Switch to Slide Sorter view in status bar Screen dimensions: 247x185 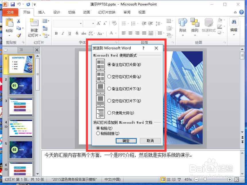(x=169, y=180)
